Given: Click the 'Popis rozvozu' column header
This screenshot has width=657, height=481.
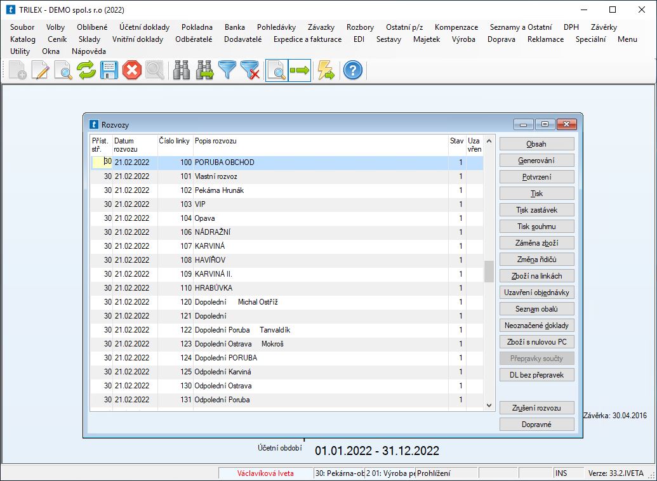Looking at the screenshot, I should pyautogui.click(x=321, y=145).
